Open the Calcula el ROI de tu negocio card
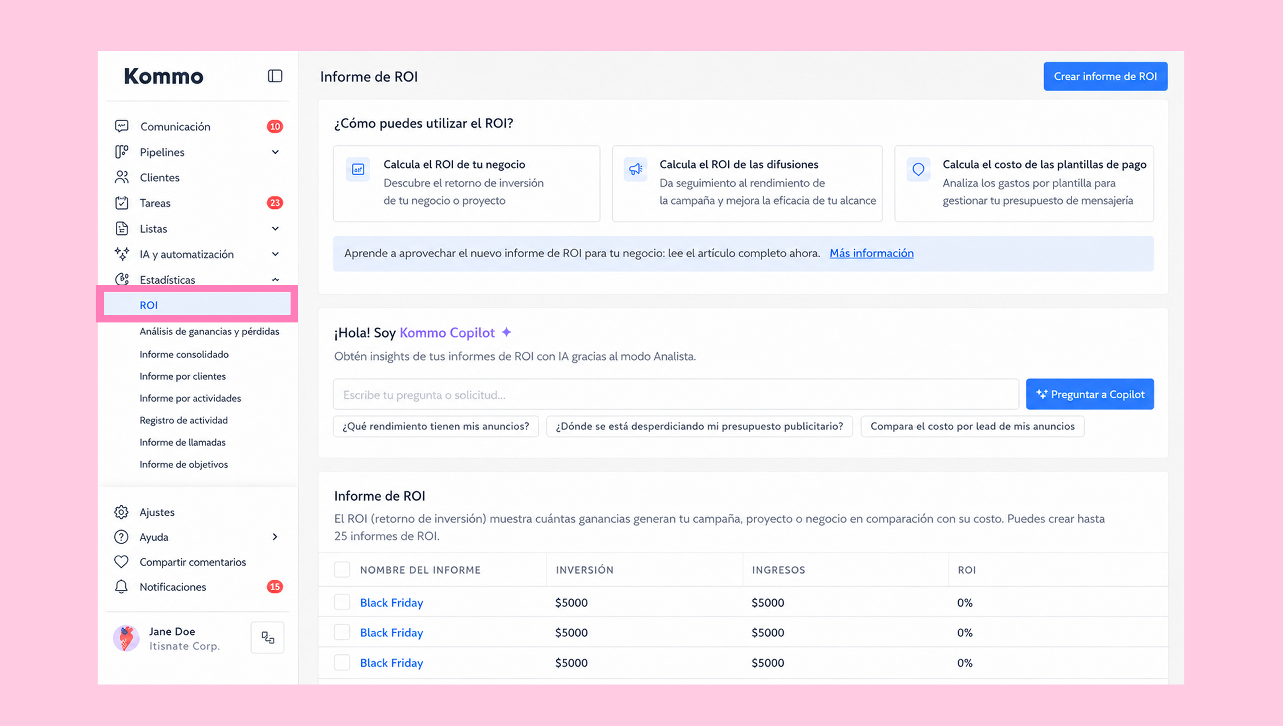The image size is (1283, 726). click(x=467, y=183)
